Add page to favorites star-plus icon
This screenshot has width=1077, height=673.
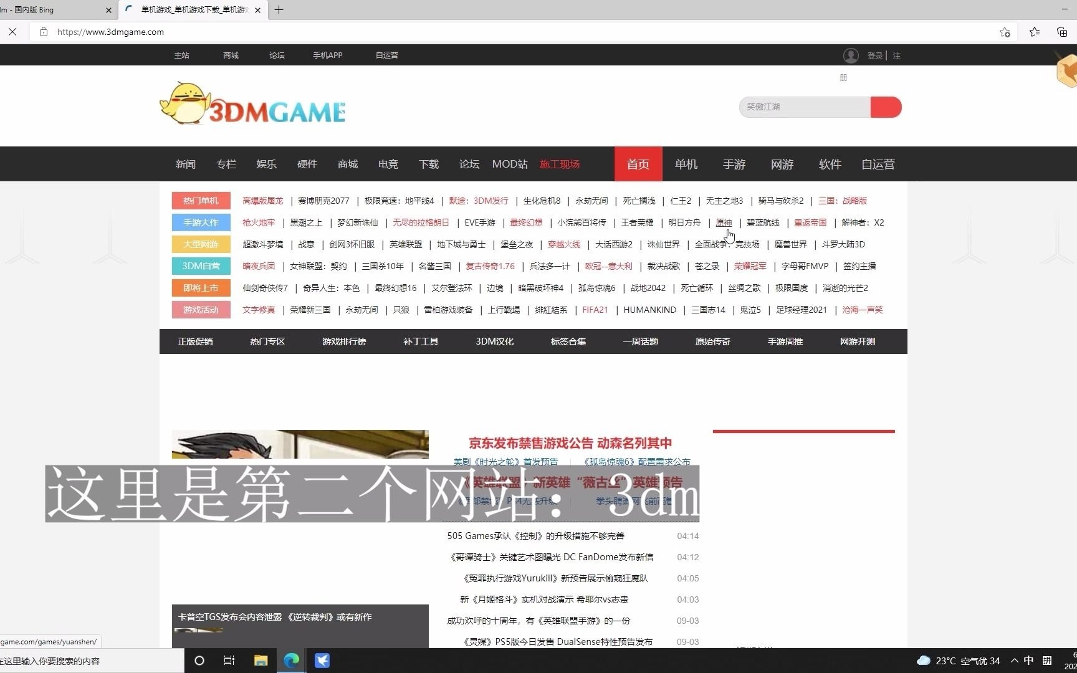(x=1005, y=32)
